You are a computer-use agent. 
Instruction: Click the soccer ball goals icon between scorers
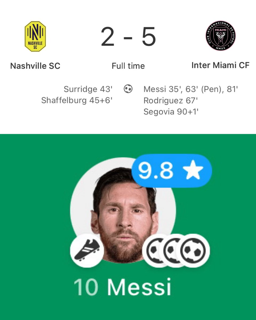(x=128, y=89)
